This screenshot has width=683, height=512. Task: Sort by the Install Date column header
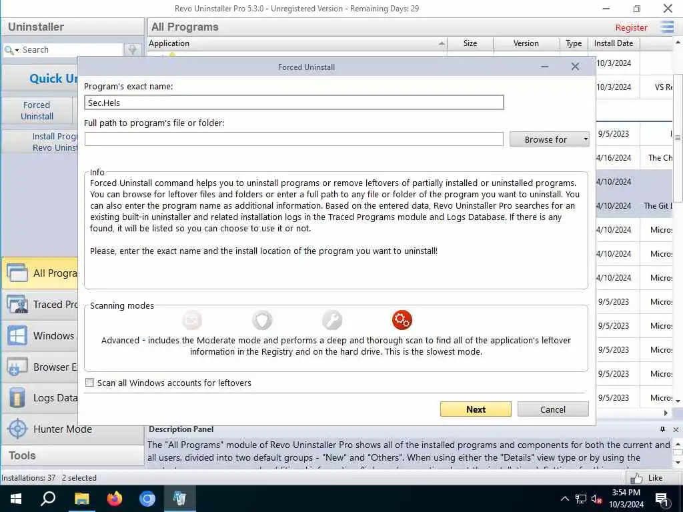tap(614, 43)
